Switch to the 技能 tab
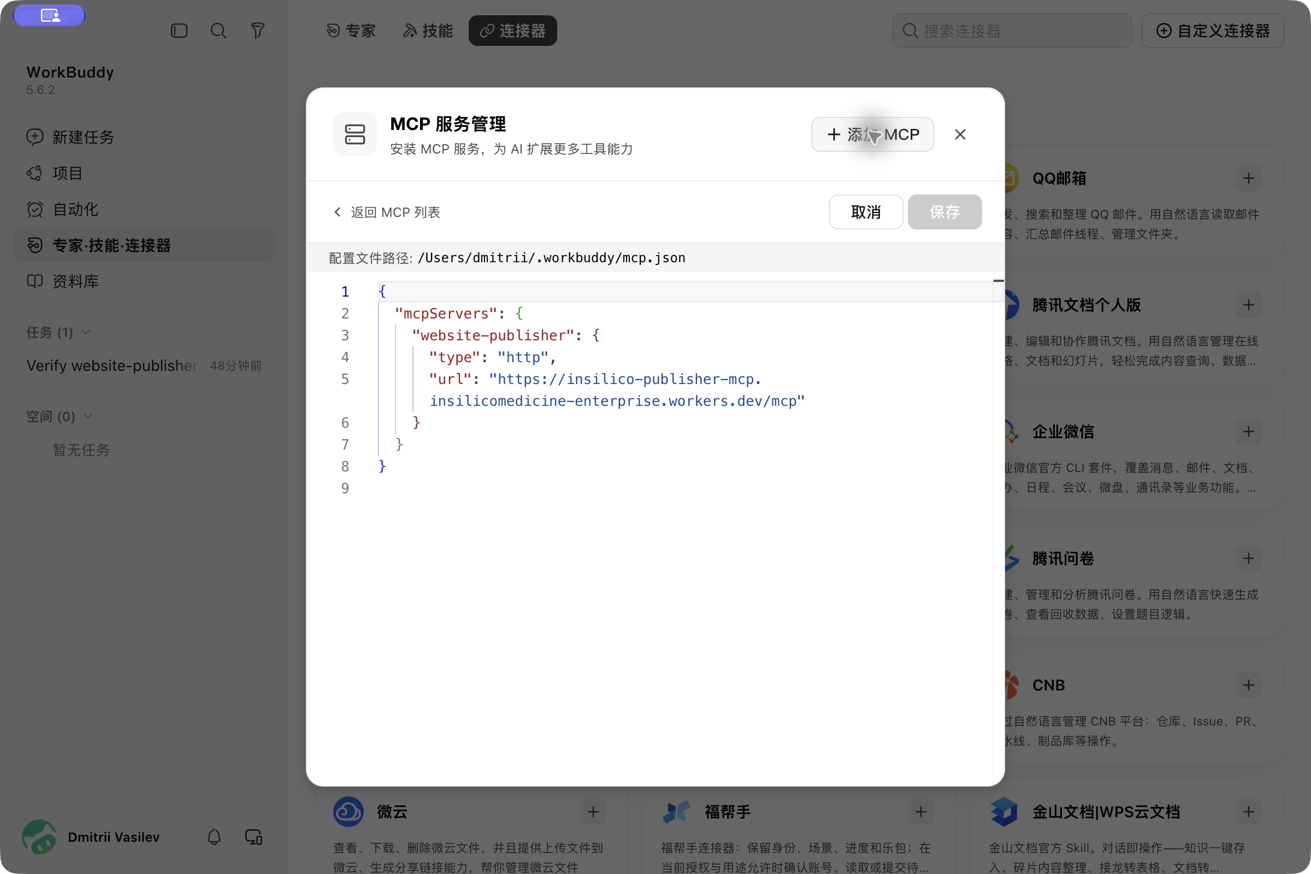The image size is (1311, 874). pos(428,31)
